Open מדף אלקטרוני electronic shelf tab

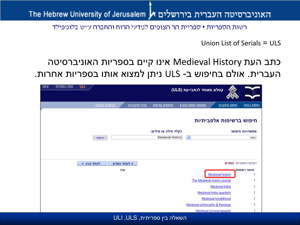click(x=137, y=105)
